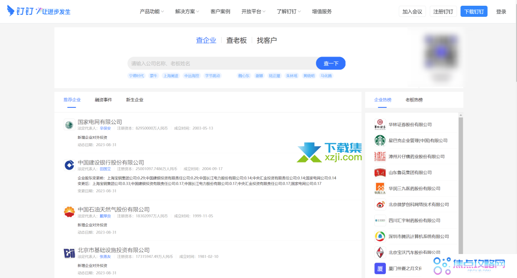The width and height of the screenshot is (517, 278).
Task: Open 国家电网有限公司 company title
Action: 100,122
